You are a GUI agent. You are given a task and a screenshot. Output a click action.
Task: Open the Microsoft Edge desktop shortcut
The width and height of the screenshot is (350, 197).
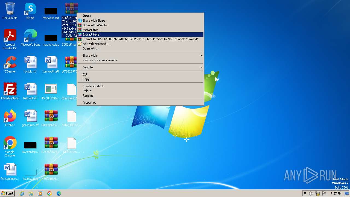coord(30,38)
